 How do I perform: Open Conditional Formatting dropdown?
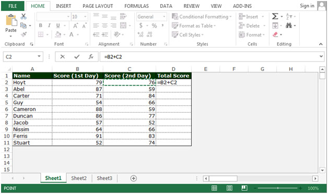[x=202, y=17]
